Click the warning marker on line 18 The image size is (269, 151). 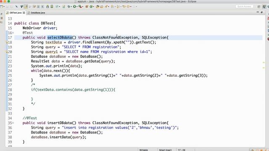click(7, 42)
